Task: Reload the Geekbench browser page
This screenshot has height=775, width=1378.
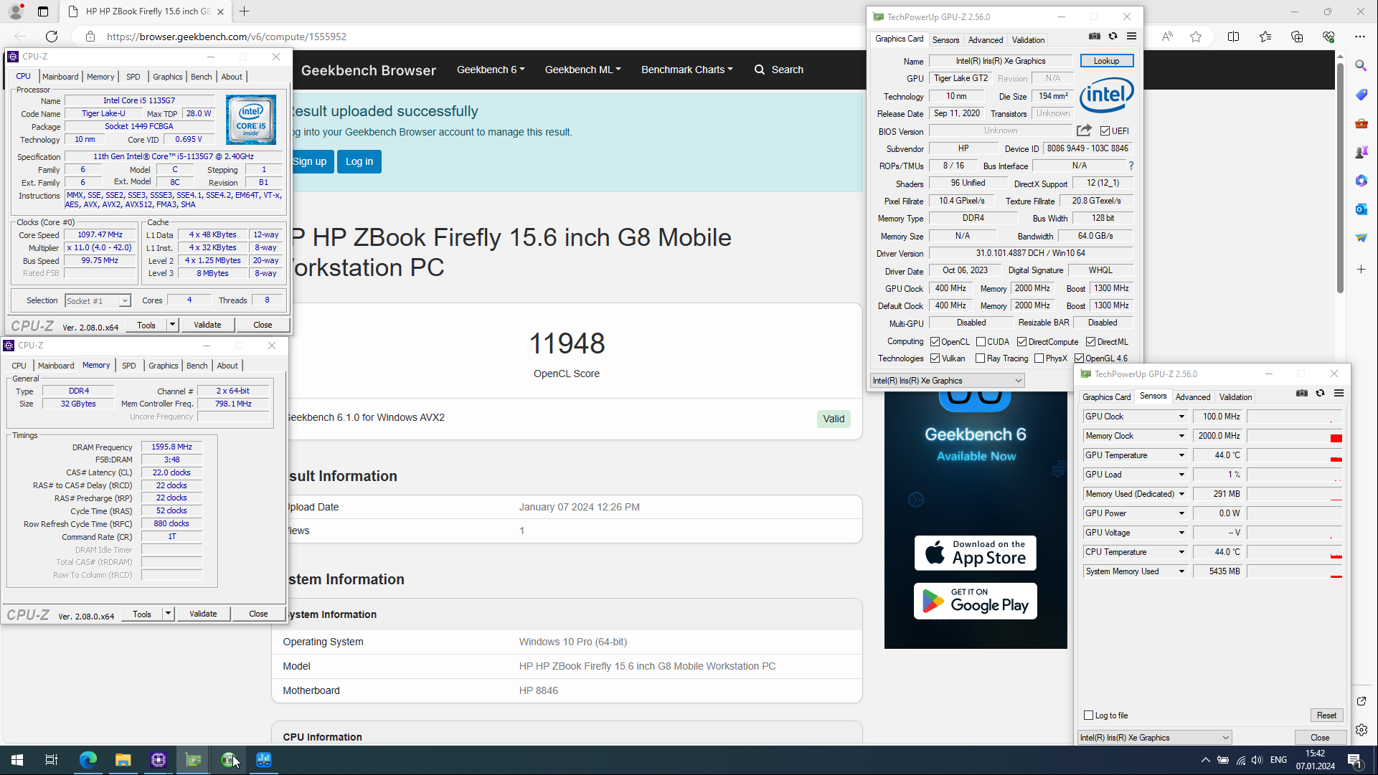Action: click(52, 37)
